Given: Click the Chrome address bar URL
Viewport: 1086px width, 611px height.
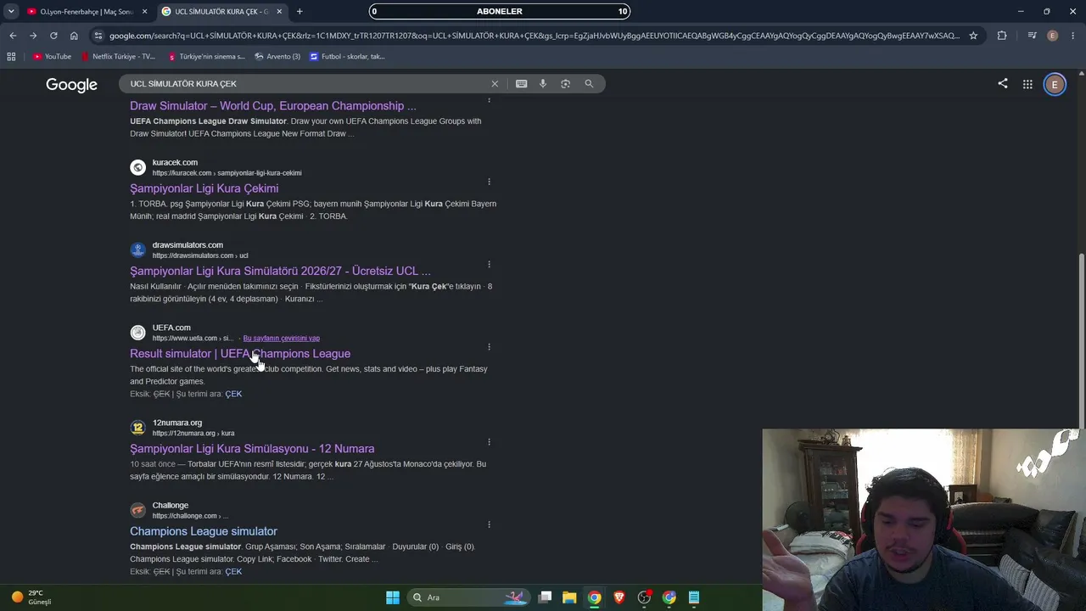Looking at the screenshot, I should tap(535, 36).
